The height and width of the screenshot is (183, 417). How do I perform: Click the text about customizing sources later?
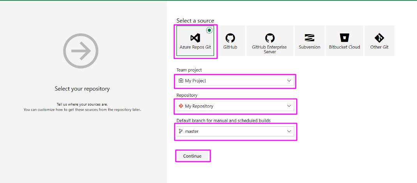coord(82,110)
